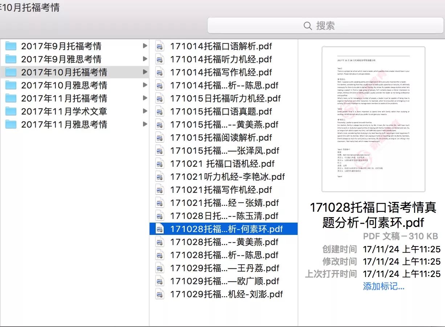445x327 pixels.
Task: Expand arrow for 2017年11月托福考情
Action: pyautogui.click(x=145, y=98)
